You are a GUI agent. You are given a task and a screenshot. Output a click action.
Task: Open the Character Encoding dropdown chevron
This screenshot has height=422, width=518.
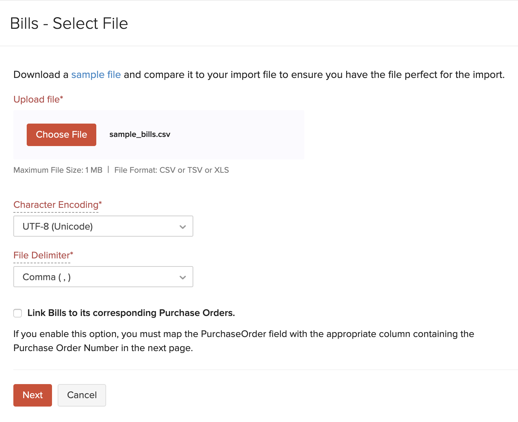click(x=183, y=226)
